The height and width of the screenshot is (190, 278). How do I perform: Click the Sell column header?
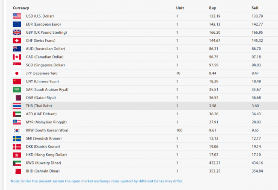coord(255,8)
